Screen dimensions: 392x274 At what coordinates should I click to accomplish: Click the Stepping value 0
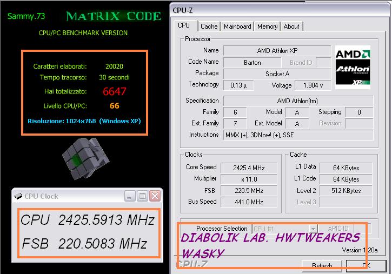[x=359, y=112]
